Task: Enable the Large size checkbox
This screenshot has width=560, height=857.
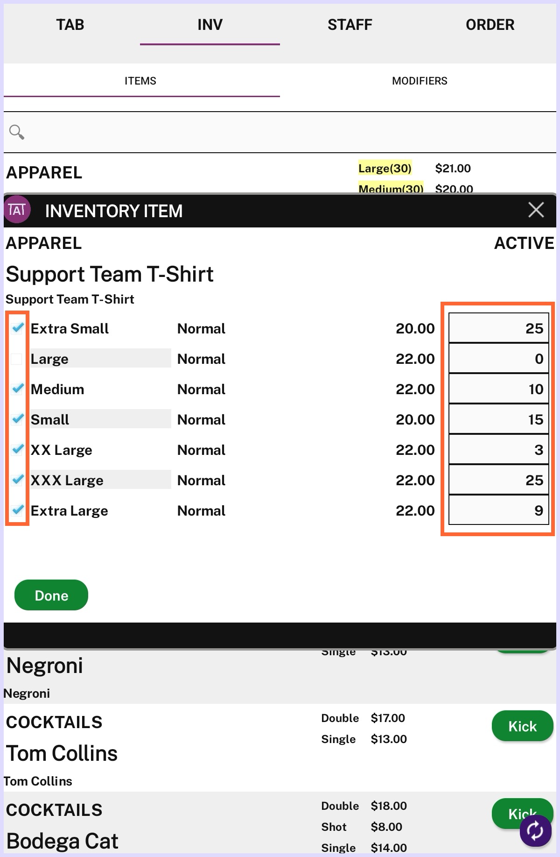Action: [x=17, y=359]
